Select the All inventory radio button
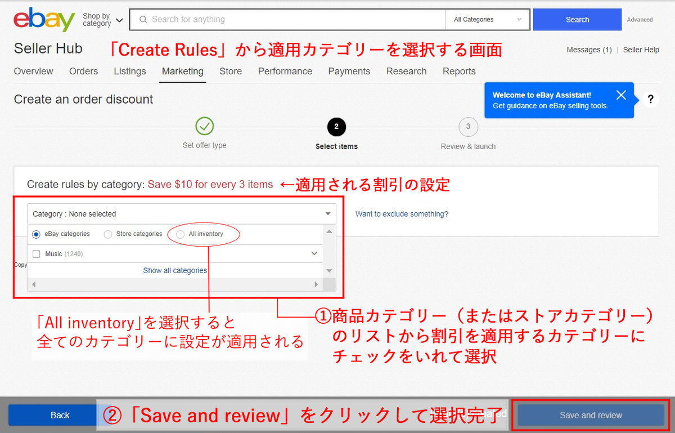Viewport: 675px width, 433px height. [180, 234]
